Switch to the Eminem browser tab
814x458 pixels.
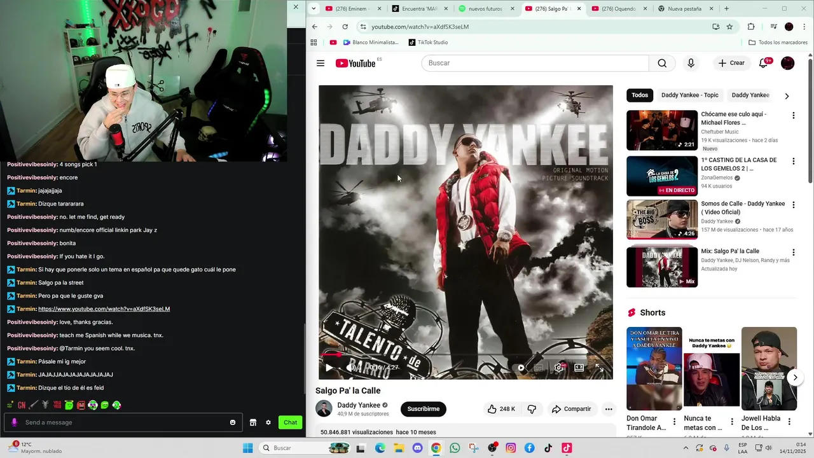pyautogui.click(x=354, y=9)
